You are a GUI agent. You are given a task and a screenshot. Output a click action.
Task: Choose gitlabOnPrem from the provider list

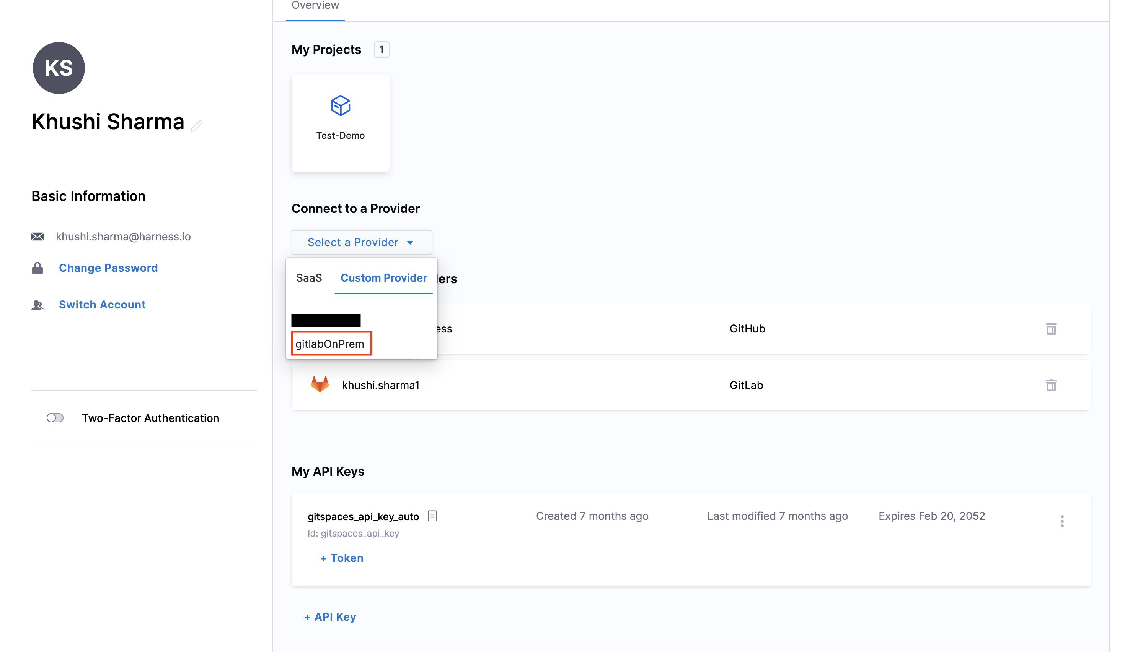330,344
